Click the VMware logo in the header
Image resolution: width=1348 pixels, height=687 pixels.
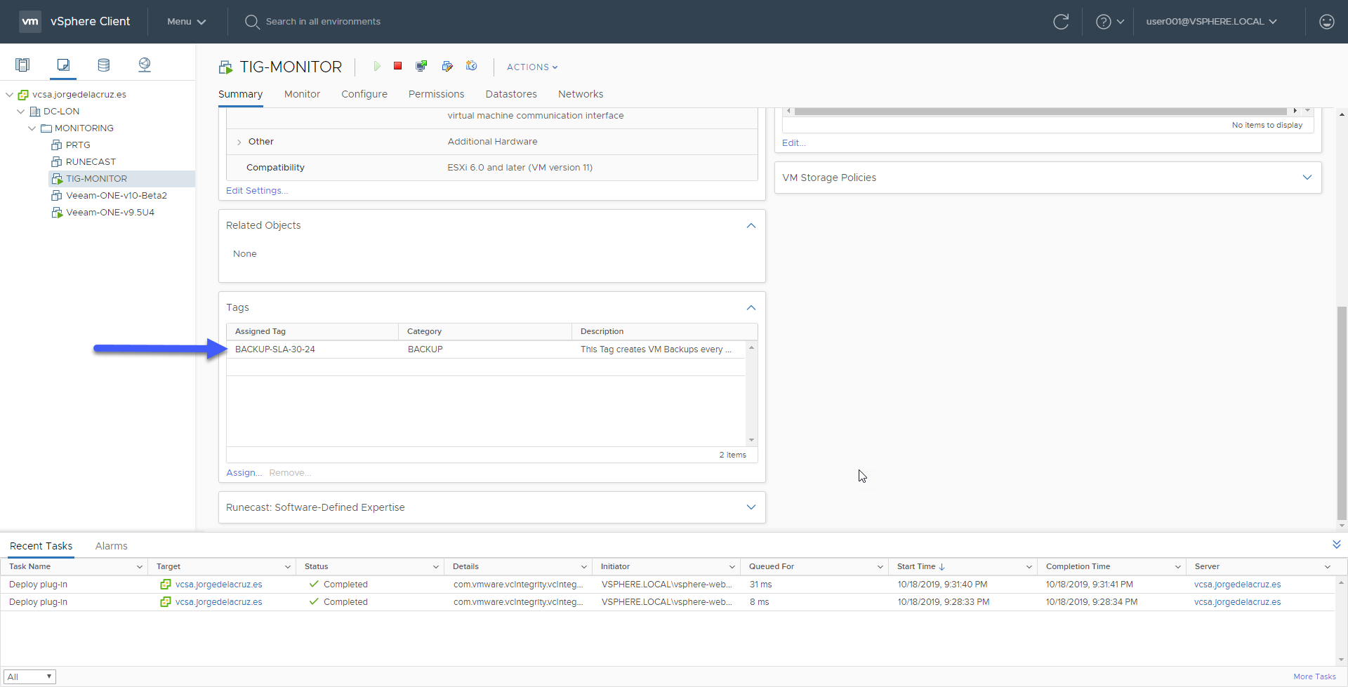(30, 22)
